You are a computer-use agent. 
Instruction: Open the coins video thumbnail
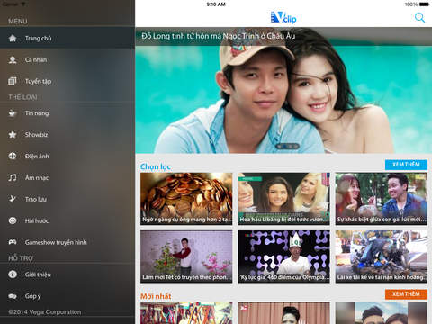point(186,199)
